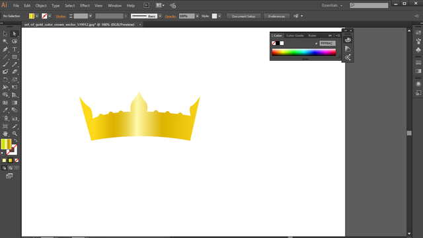Screen dimensions: 423x238
Task: Open the Object menu
Action: tap(41, 5)
